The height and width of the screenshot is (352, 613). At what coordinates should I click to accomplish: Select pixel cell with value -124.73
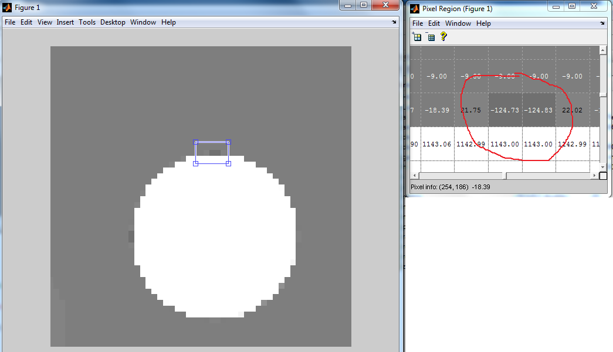[x=504, y=110]
